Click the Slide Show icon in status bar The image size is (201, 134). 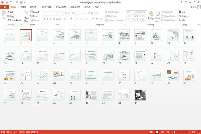coord(168,132)
